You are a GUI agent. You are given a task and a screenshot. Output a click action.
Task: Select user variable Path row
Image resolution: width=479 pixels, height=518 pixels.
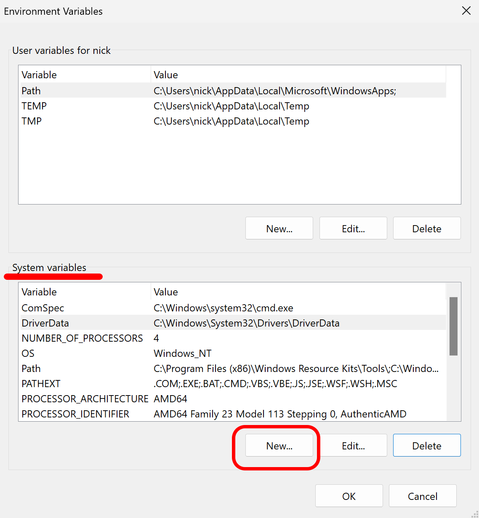(x=233, y=90)
